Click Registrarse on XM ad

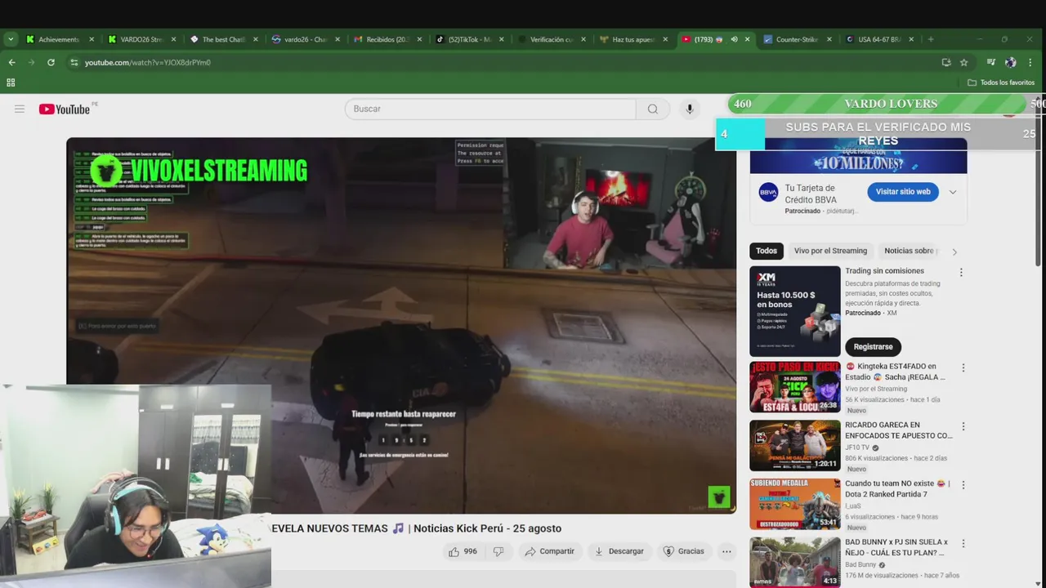coord(873,347)
